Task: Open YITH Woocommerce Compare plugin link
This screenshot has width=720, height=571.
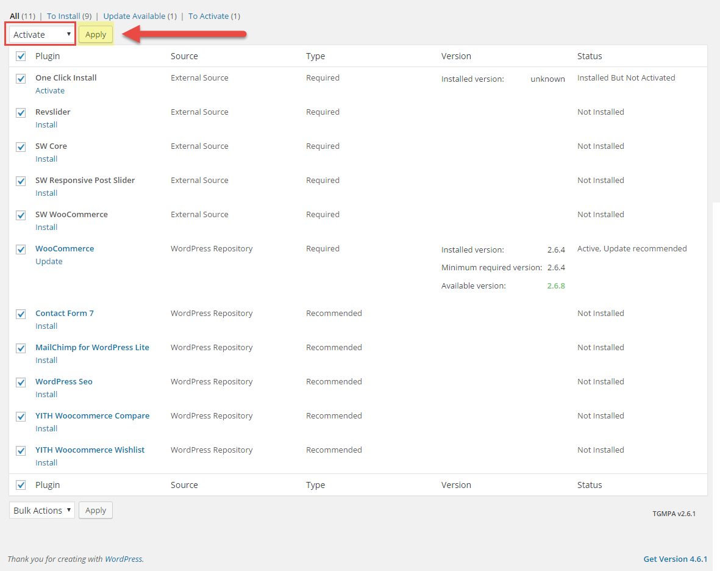Action: (x=92, y=415)
